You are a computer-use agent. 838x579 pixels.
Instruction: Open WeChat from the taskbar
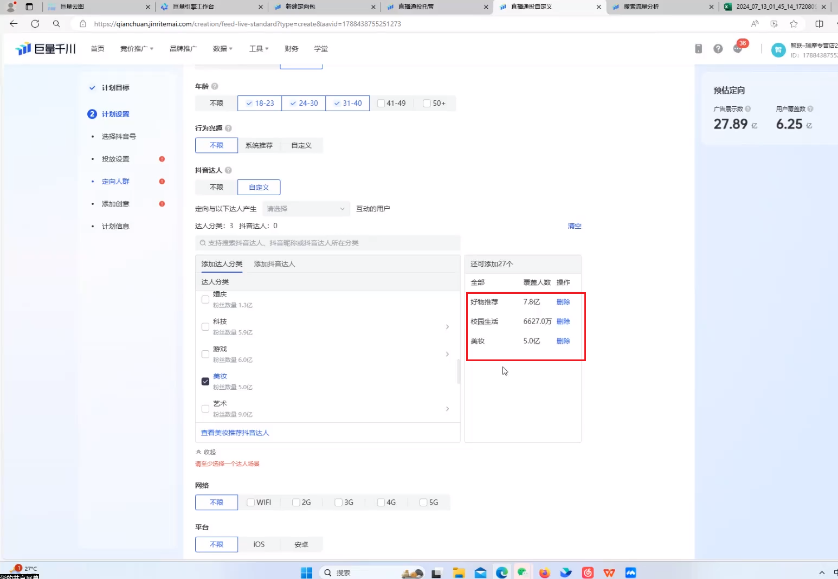click(523, 572)
